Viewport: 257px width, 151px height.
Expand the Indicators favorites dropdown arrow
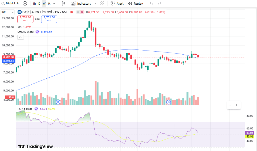click(95, 4)
